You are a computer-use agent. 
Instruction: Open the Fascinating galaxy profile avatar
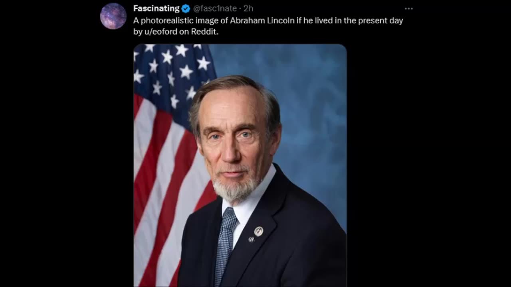(113, 16)
